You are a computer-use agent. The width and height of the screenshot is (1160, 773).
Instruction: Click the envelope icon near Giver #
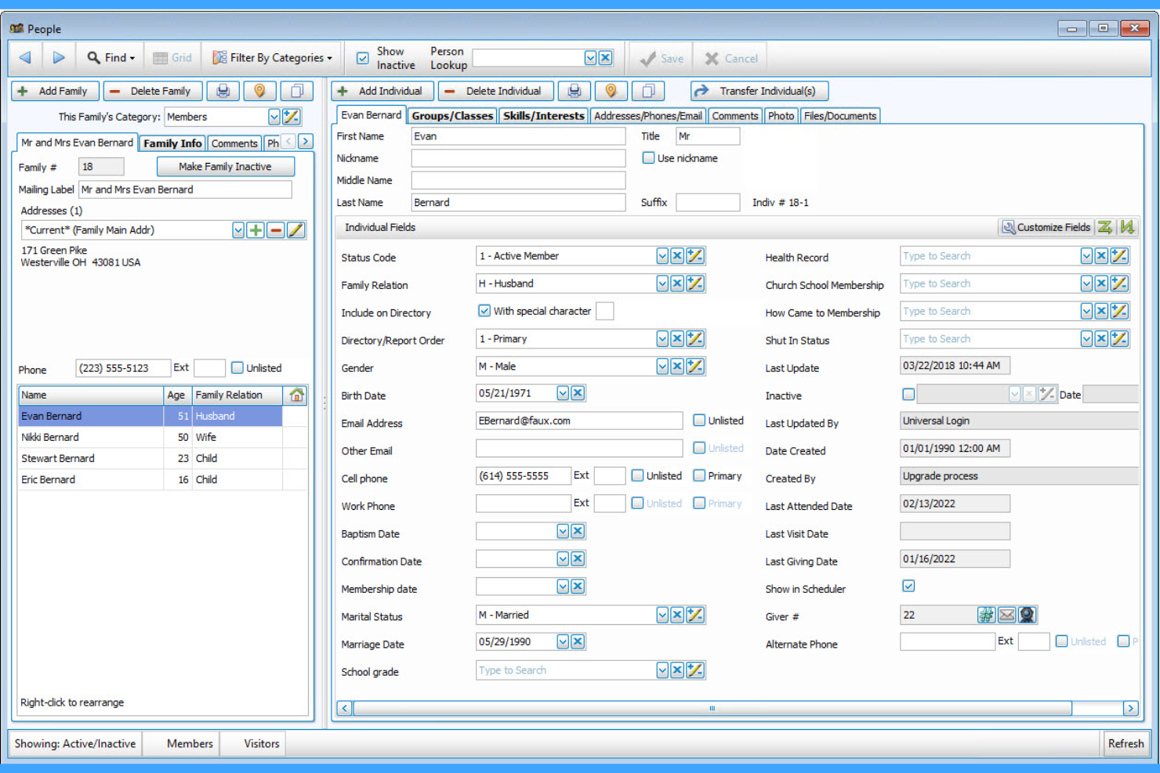(x=1007, y=615)
